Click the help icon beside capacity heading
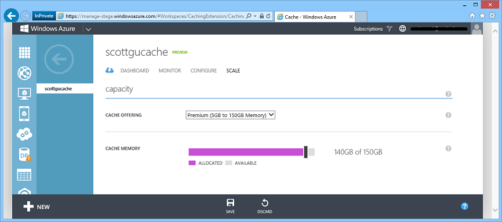Image resolution: width=502 pixels, height=222 pixels. tap(448, 94)
